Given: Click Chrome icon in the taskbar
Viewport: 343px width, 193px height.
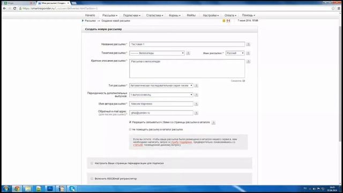Looking at the screenshot, I should point(17,188).
